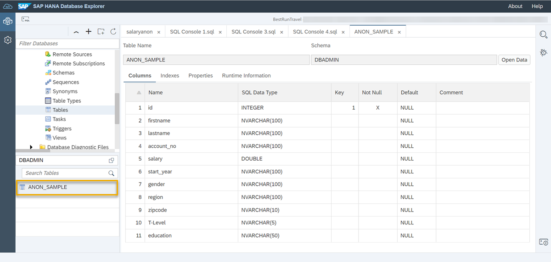551x262 pixels.
Task: Open the About menu
Action: coord(515,6)
